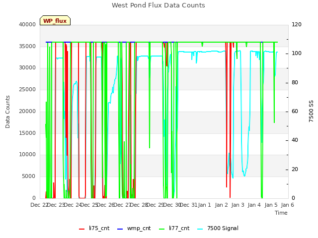Click the blue wmp_cnt legend swatch

click(120, 229)
